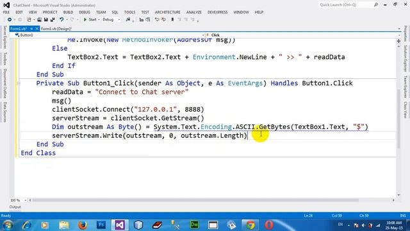This screenshot has height=231, width=410.
Task: Click the Navigate Backward toolbar icon
Action: pos(10,20)
